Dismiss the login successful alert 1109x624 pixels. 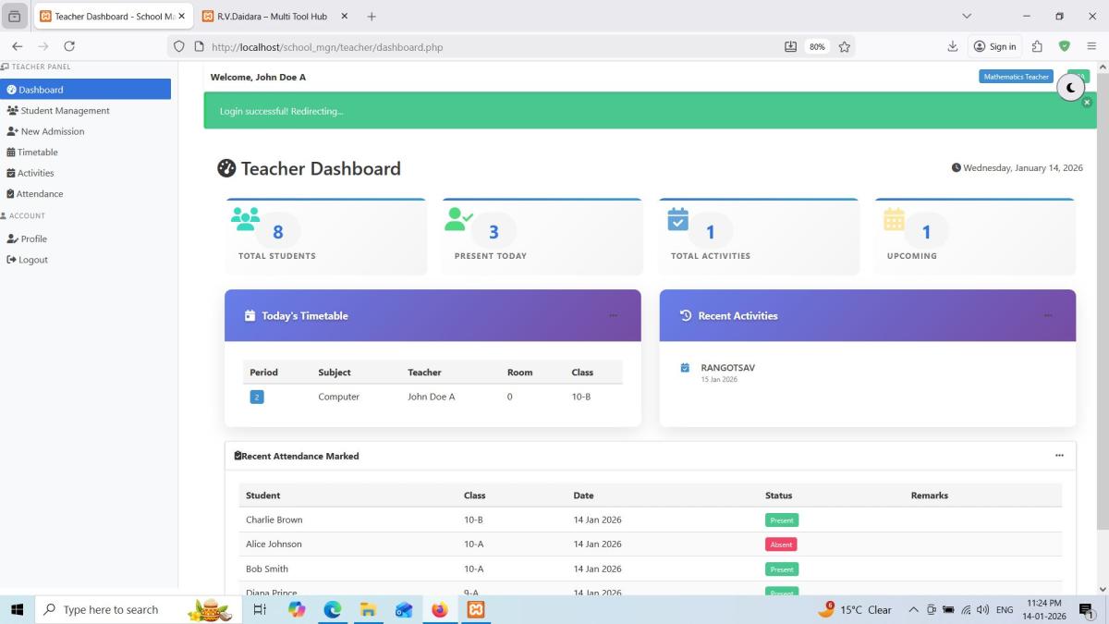pos(1087,103)
